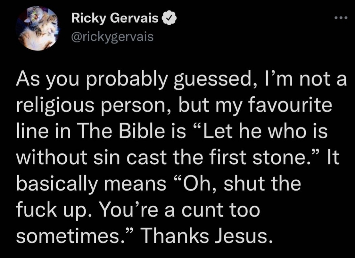The image size is (355, 258).
Task: Click the opening words "As you"
Action: (47, 80)
